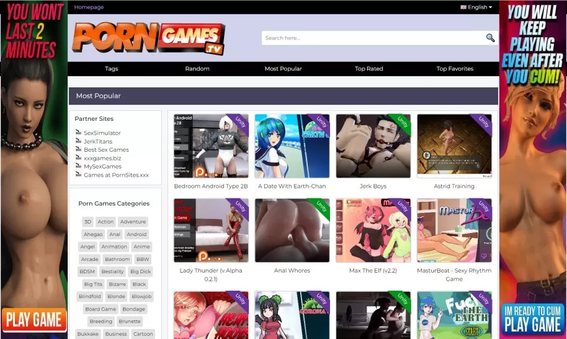Select the Board Game category tag
This screenshot has height=339, width=567.
(100, 309)
